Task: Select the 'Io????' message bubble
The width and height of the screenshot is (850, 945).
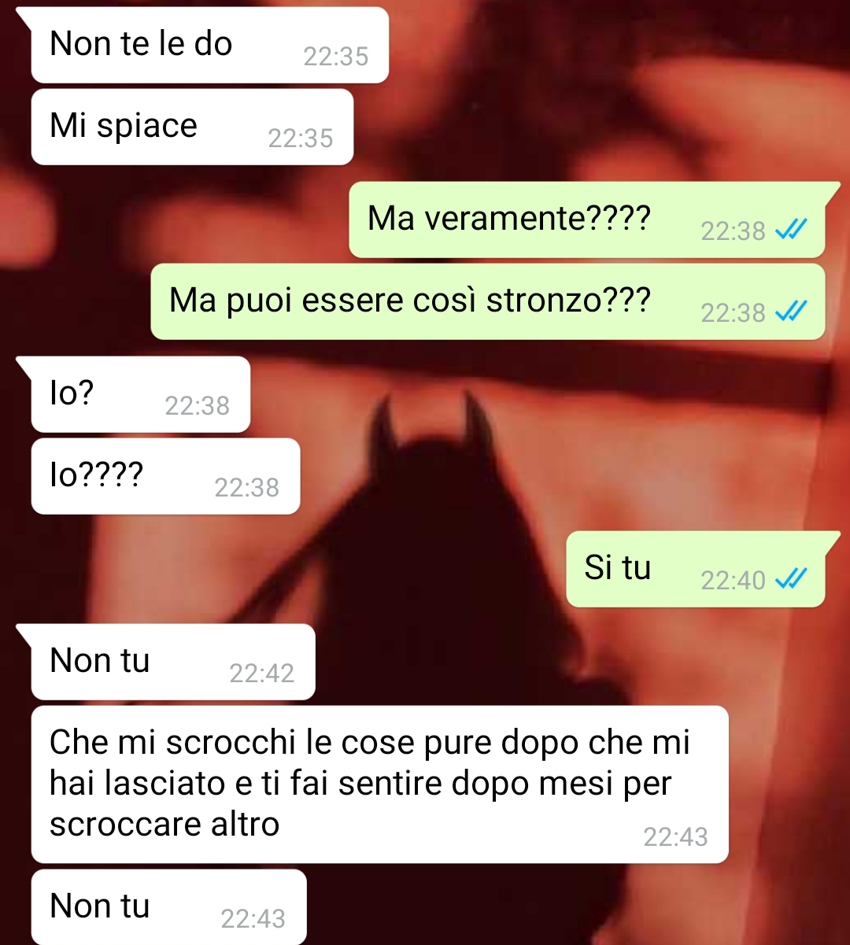Action: click(x=165, y=476)
